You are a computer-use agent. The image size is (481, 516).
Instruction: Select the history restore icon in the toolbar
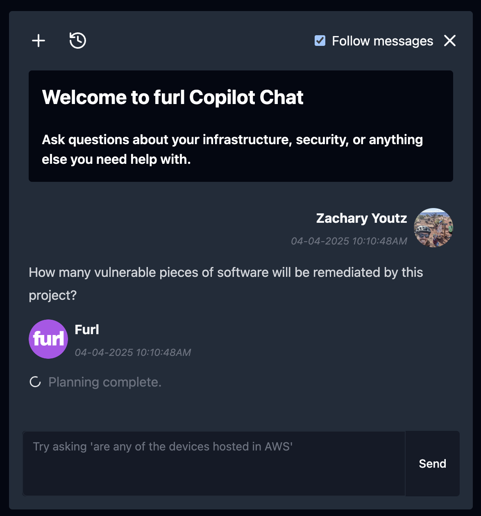pos(77,41)
